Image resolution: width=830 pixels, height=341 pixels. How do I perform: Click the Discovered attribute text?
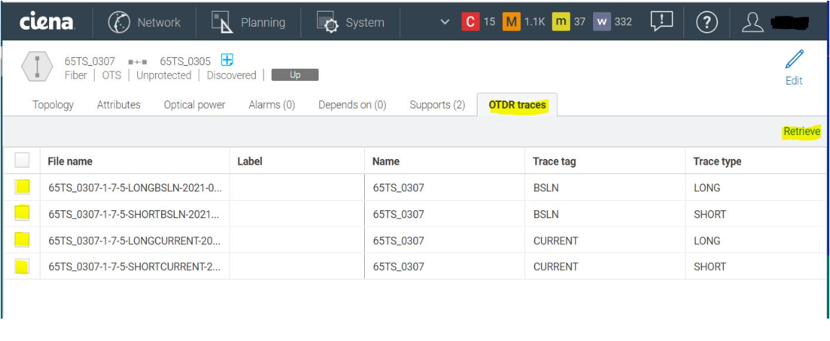pyautogui.click(x=231, y=75)
